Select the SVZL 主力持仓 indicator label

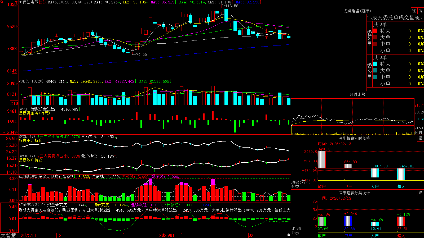[23, 137]
